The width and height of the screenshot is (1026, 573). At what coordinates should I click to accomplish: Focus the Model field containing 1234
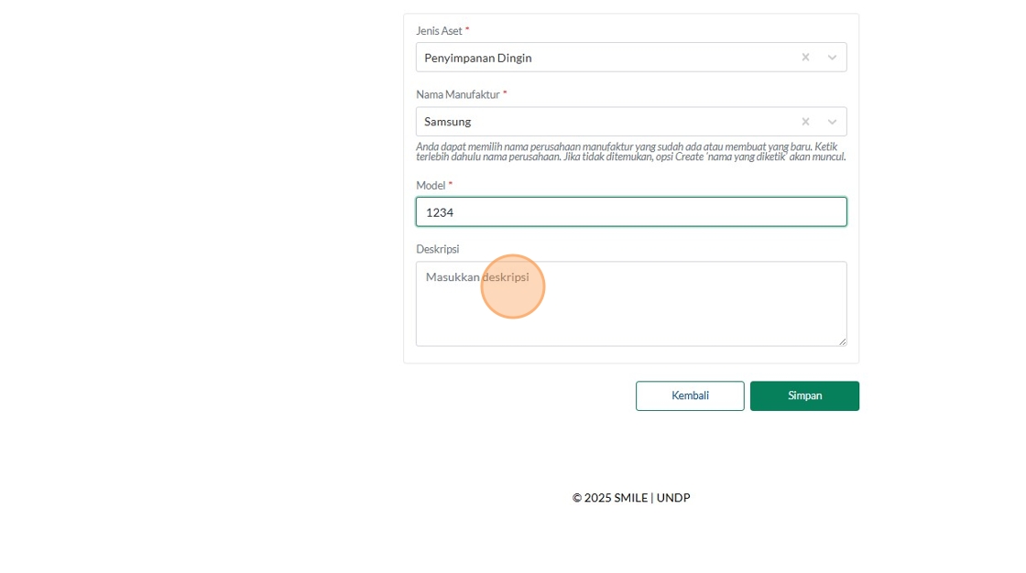[631, 212]
